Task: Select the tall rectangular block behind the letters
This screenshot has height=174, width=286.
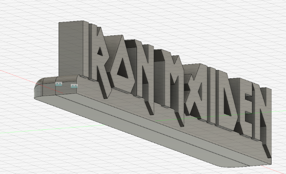Action: (71, 49)
